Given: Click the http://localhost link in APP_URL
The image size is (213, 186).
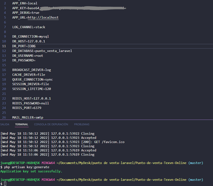Looking at the screenshot, I should point(43,18).
